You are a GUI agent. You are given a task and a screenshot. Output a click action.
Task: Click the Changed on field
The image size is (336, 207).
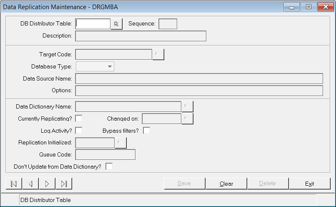pos(162,119)
